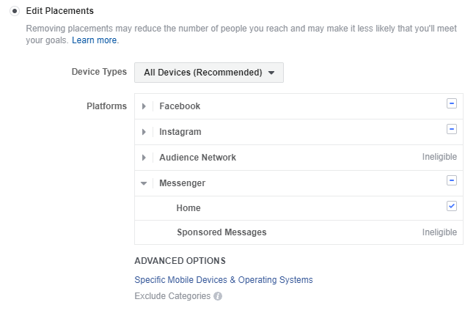
Task: Click the Platforms label
Action: [x=106, y=106]
